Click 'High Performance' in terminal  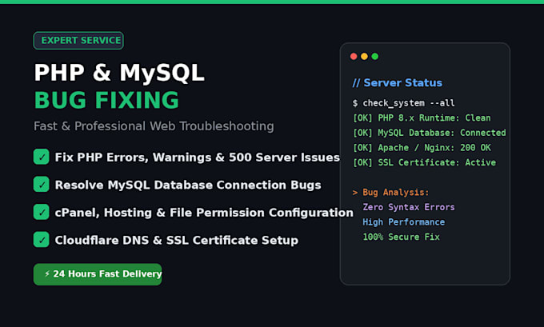403,222
